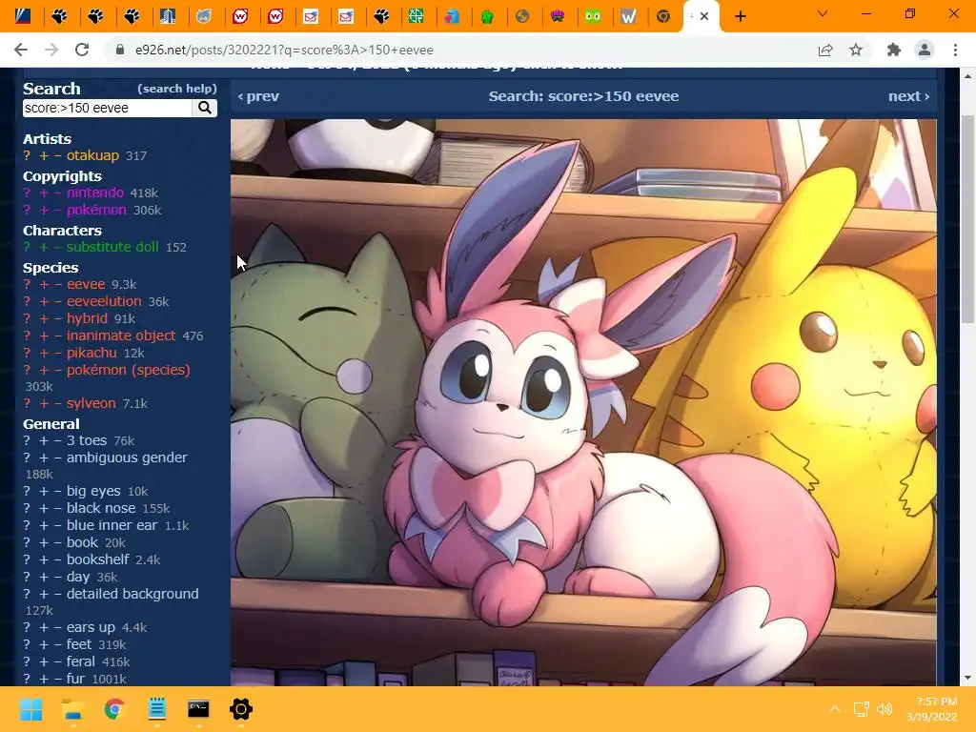This screenshot has height=732, width=976.
Task: Go back to the previous page
Action: [x=21, y=50]
